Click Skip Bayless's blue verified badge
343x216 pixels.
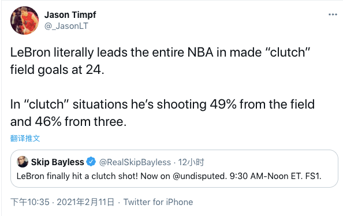(x=91, y=162)
